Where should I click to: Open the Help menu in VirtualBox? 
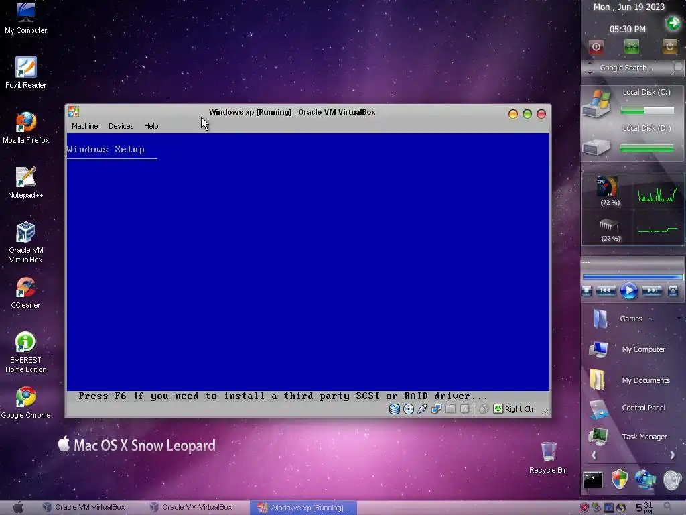(x=151, y=126)
